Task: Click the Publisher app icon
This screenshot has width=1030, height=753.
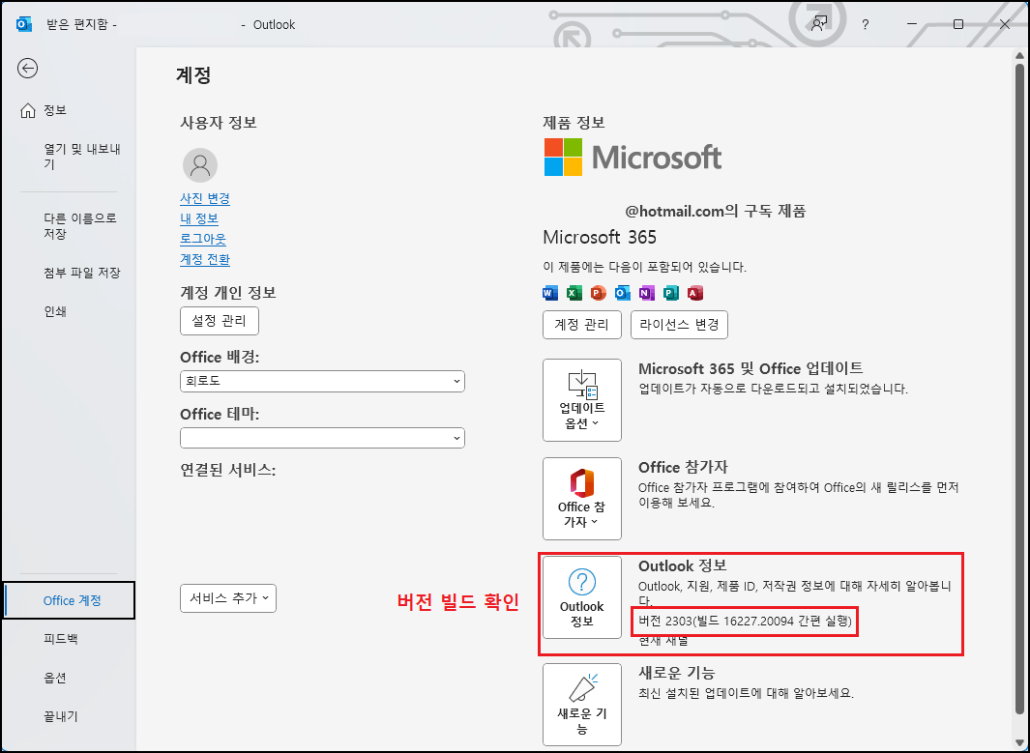Action: (x=670, y=293)
